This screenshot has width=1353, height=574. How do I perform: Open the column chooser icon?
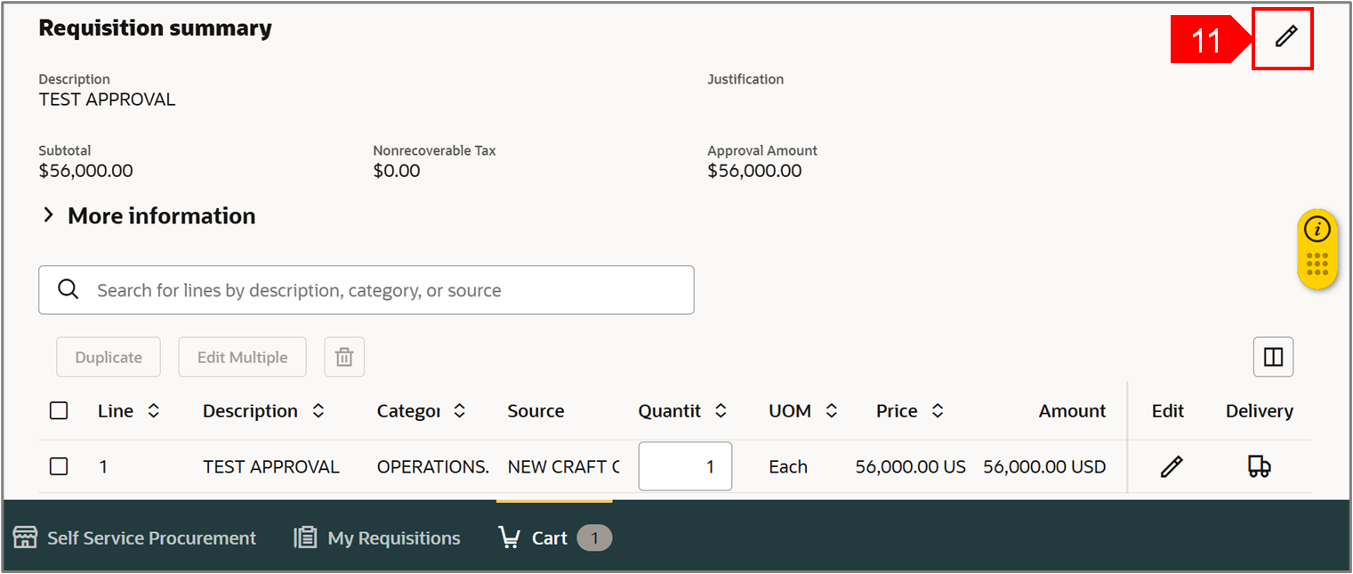(x=1273, y=357)
